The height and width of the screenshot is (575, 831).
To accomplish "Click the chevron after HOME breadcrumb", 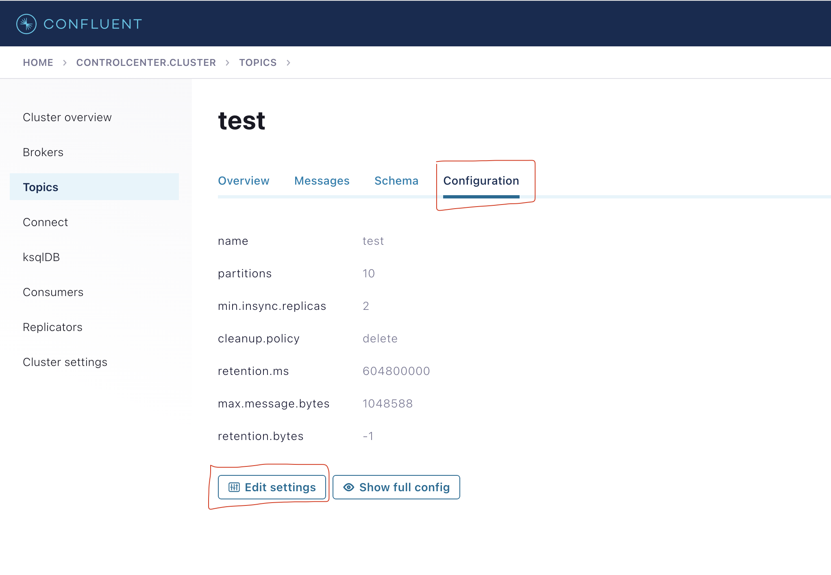I will click(x=65, y=63).
